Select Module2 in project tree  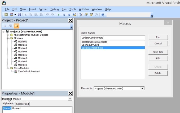22,45
